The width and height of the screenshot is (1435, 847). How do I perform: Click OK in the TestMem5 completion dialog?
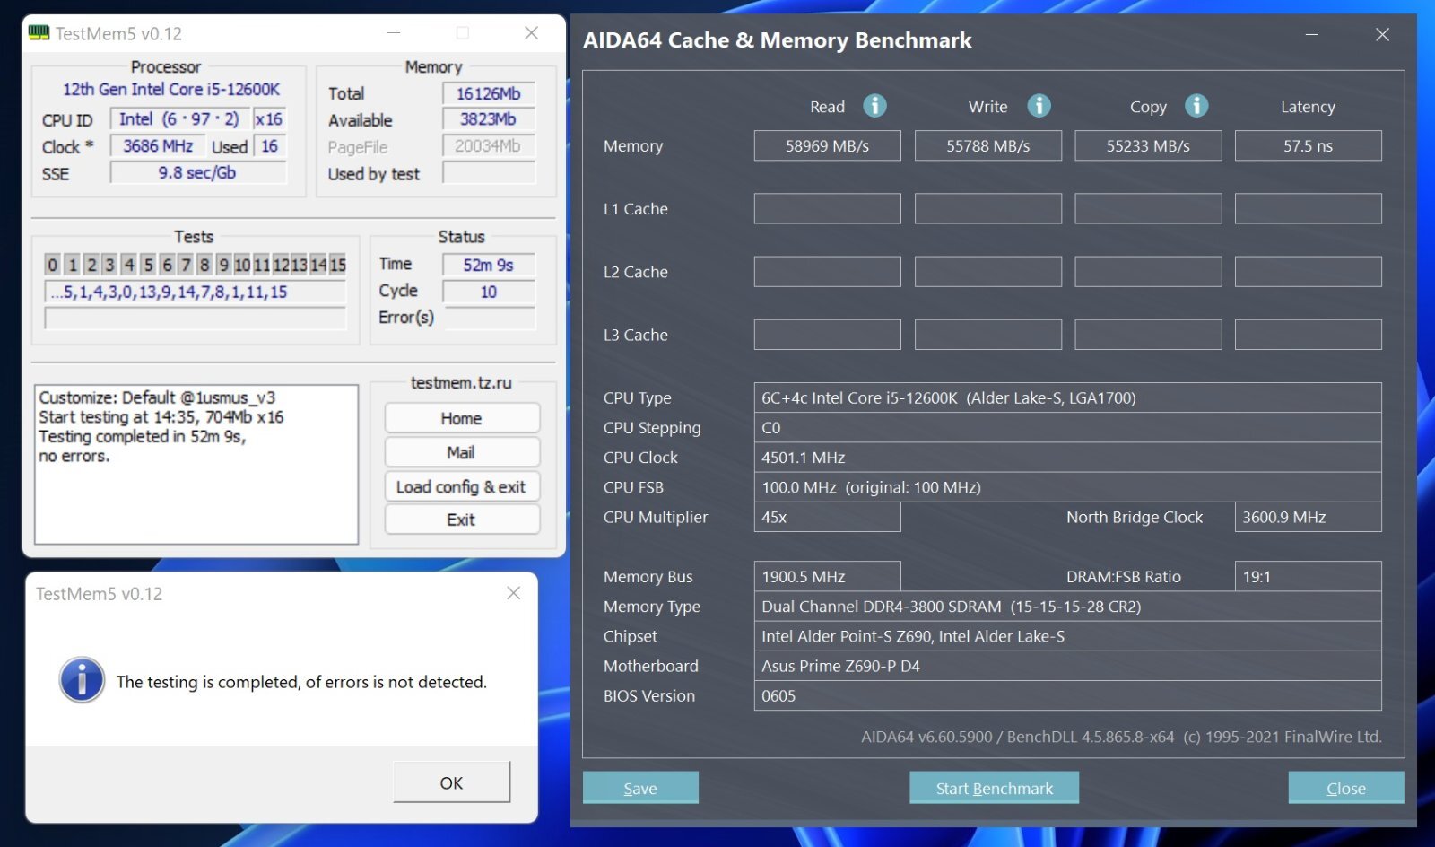(x=451, y=782)
